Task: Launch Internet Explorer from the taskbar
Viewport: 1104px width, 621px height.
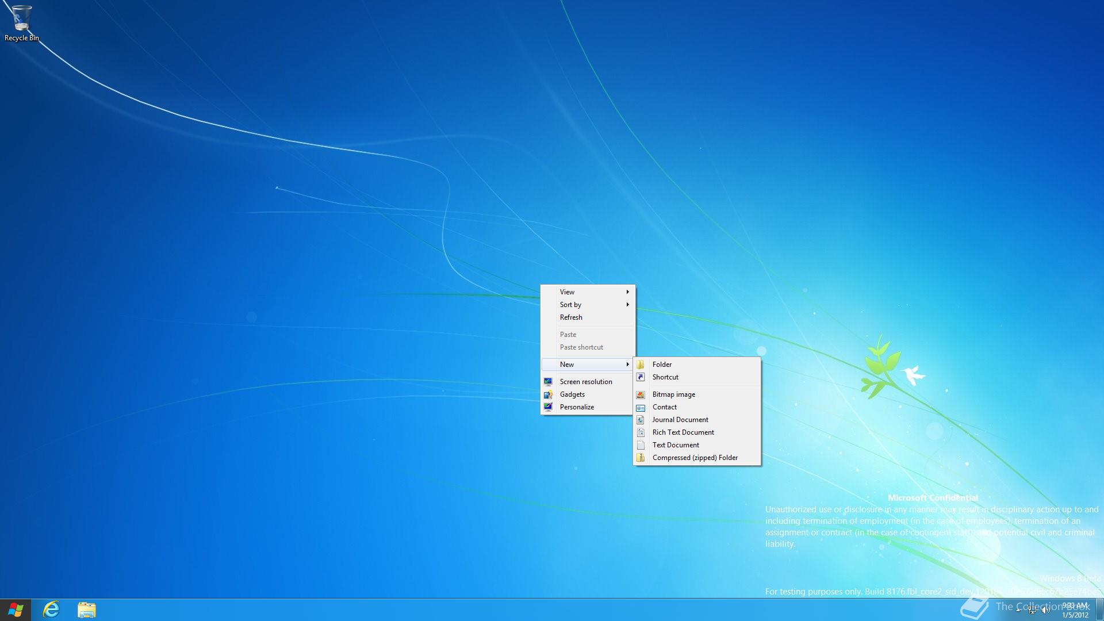Action: pos(51,609)
